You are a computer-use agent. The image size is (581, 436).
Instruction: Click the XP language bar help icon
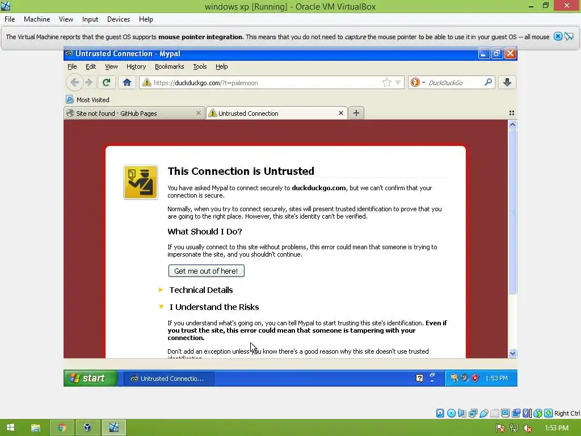pos(419,378)
